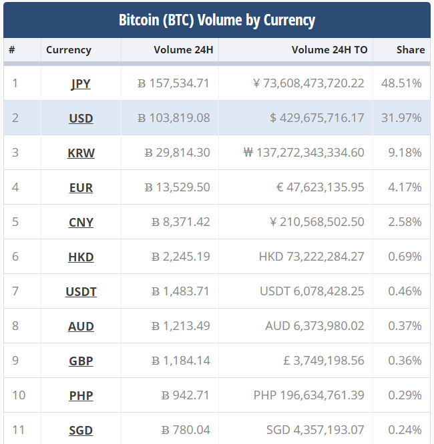The height and width of the screenshot is (444, 434).
Task: Sort by the Currency column header
Action: (x=69, y=50)
